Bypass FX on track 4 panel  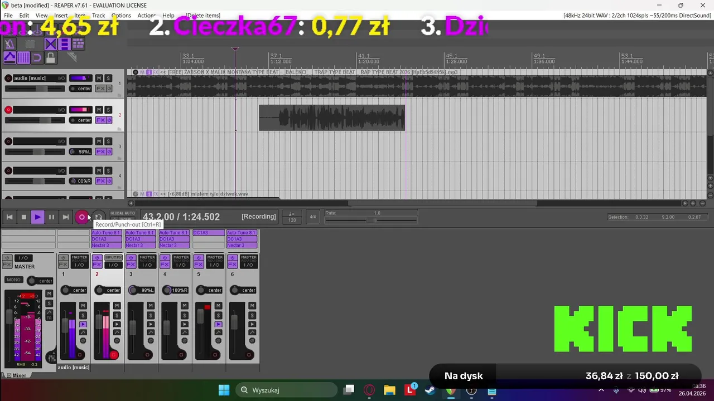[109, 181]
